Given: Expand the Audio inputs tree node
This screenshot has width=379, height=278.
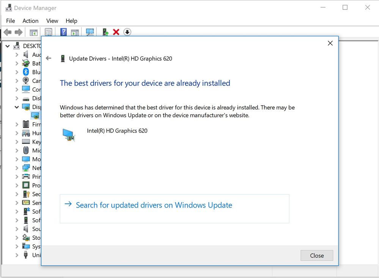Looking at the screenshot, I should click(17, 55).
